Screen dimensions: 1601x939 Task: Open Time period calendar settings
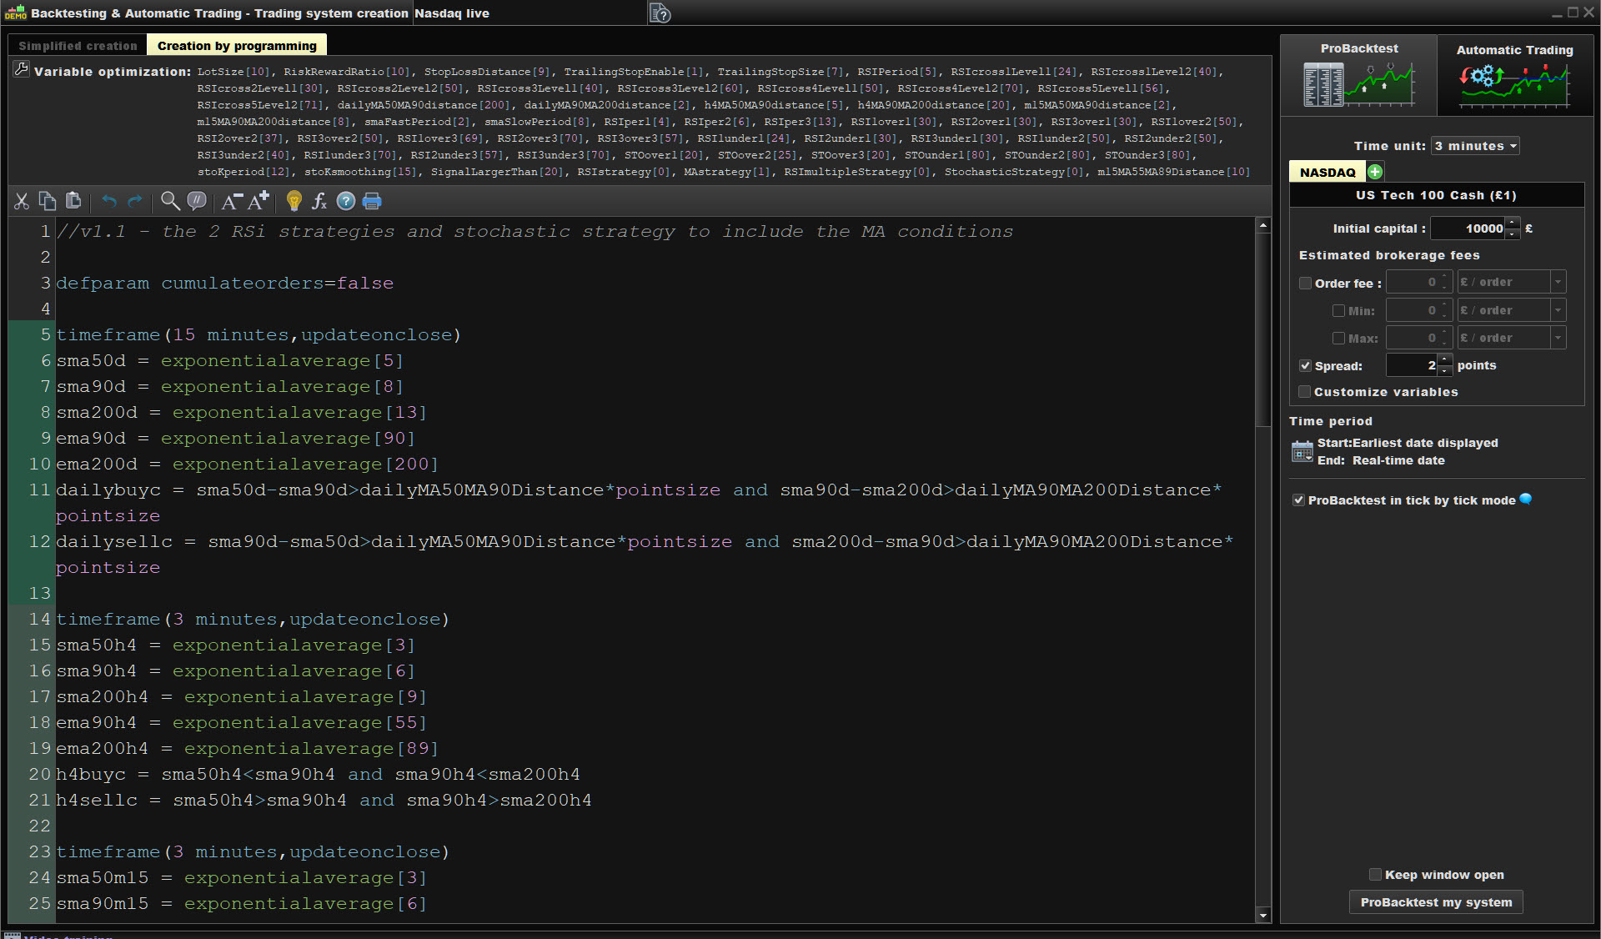(1302, 452)
